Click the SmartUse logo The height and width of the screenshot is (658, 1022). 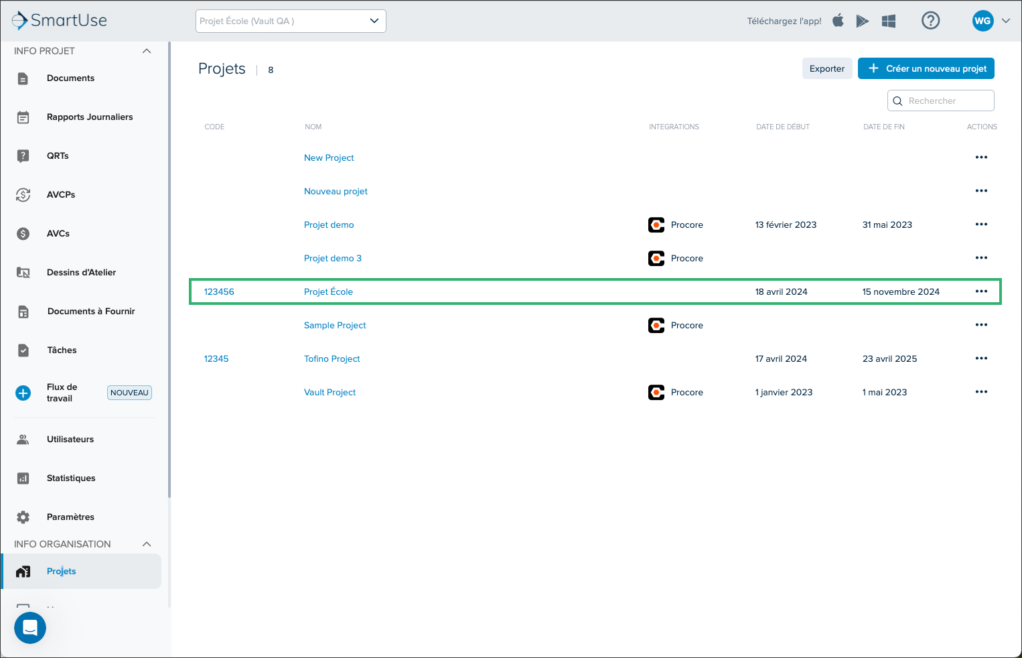tap(60, 20)
